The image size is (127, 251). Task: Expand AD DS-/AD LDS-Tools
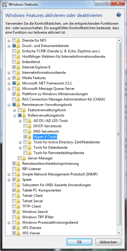coord(20,121)
